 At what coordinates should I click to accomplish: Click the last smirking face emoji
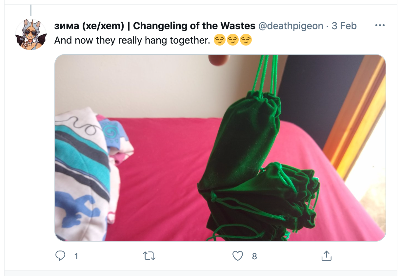246,40
